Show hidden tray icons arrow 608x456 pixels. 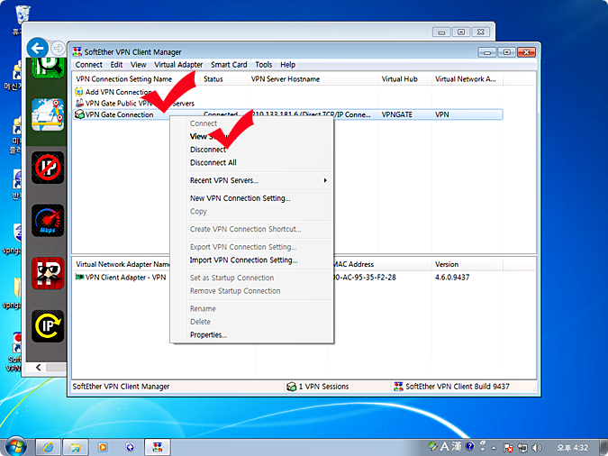[494, 448]
